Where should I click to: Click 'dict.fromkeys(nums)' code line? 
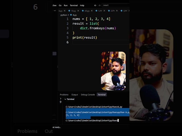pos(98,28)
